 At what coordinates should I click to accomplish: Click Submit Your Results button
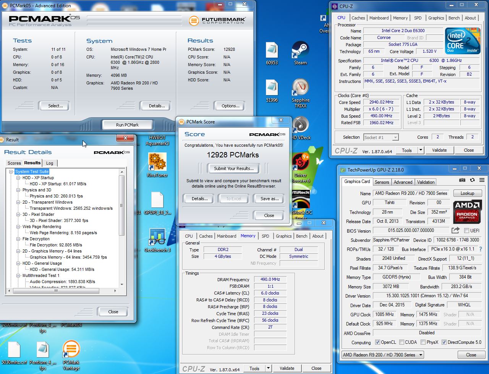click(x=233, y=168)
